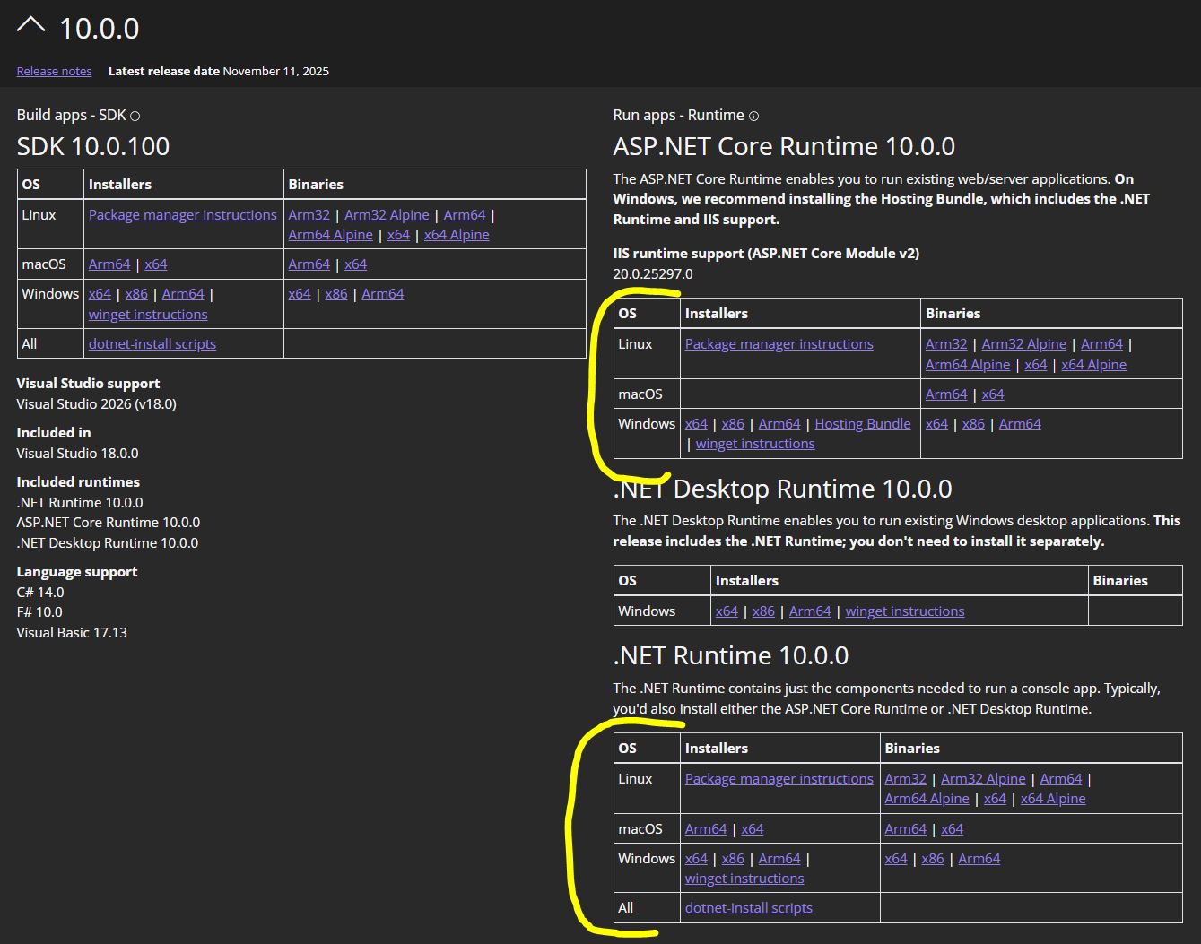Download SDK Windows x64 installer
Image resolution: width=1201 pixels, height=944 pixels.
tap(100, 294)
